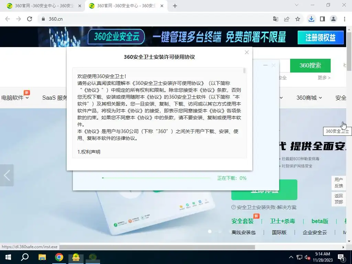Open 安全套装 download link
The width and height of the screenshot is (352, 264).
point(242,221)
